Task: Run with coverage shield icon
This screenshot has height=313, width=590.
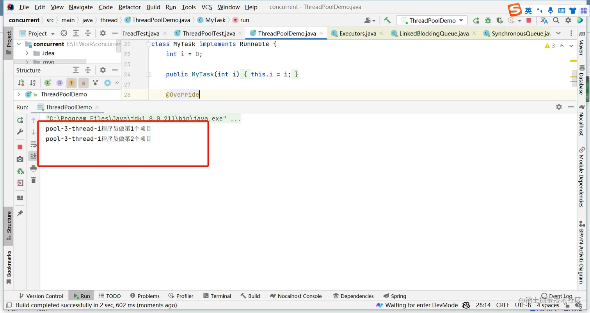Action: pyautogui.click(x=499, y=20)
